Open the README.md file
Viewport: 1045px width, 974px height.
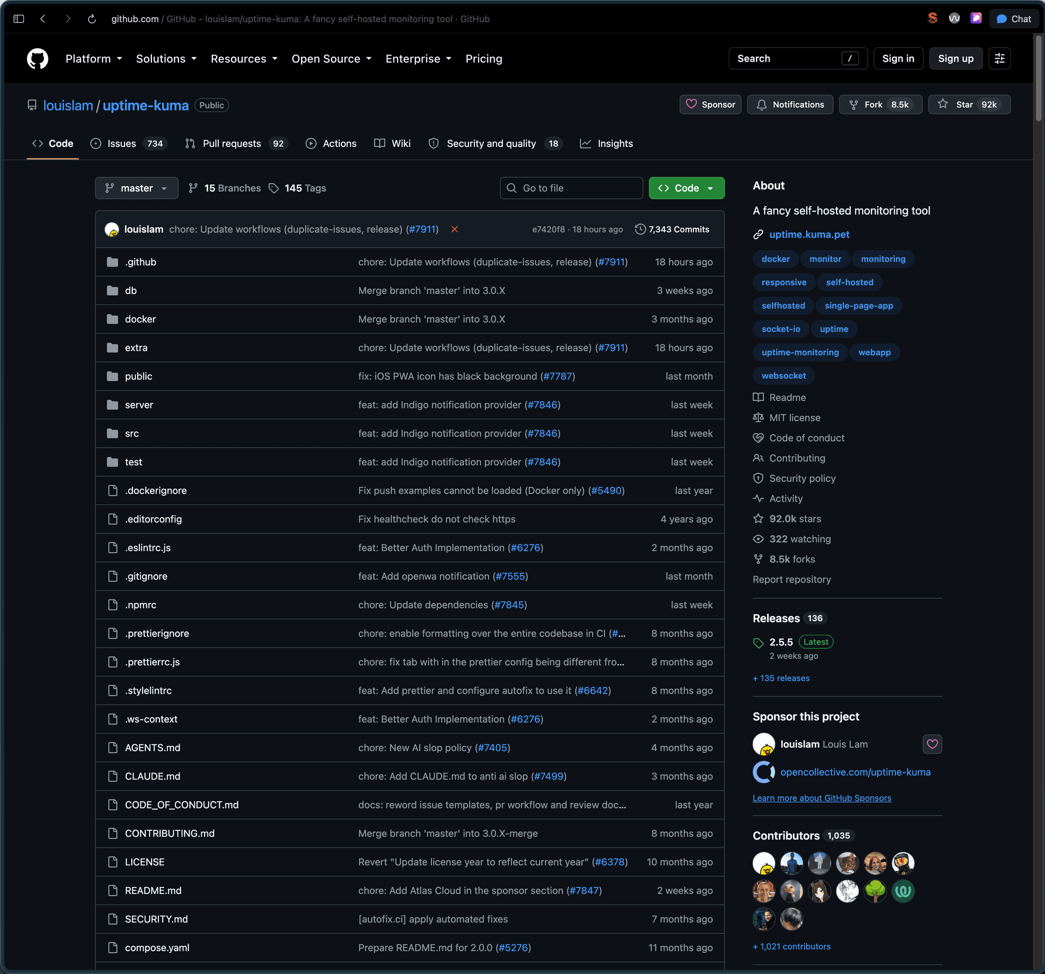point(153,891)
